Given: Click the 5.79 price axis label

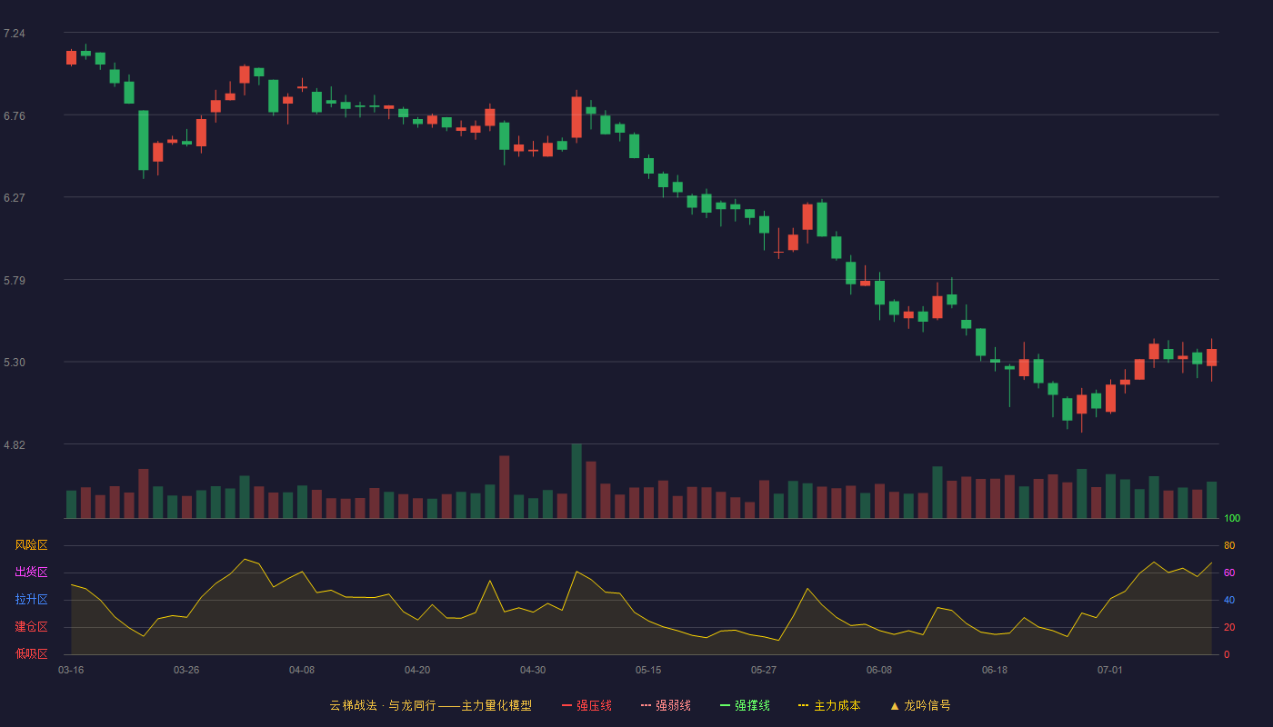Looking at the screenshot, I should click(15, 280).
